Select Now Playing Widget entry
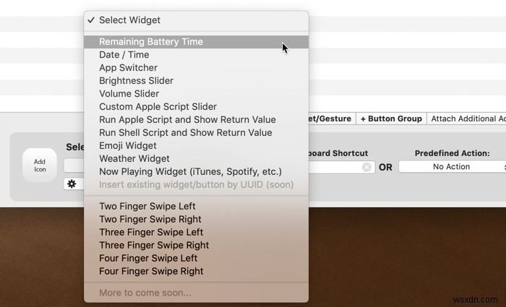Image resolution: width=506 pixels, height=307 pixels. point(190,172)
